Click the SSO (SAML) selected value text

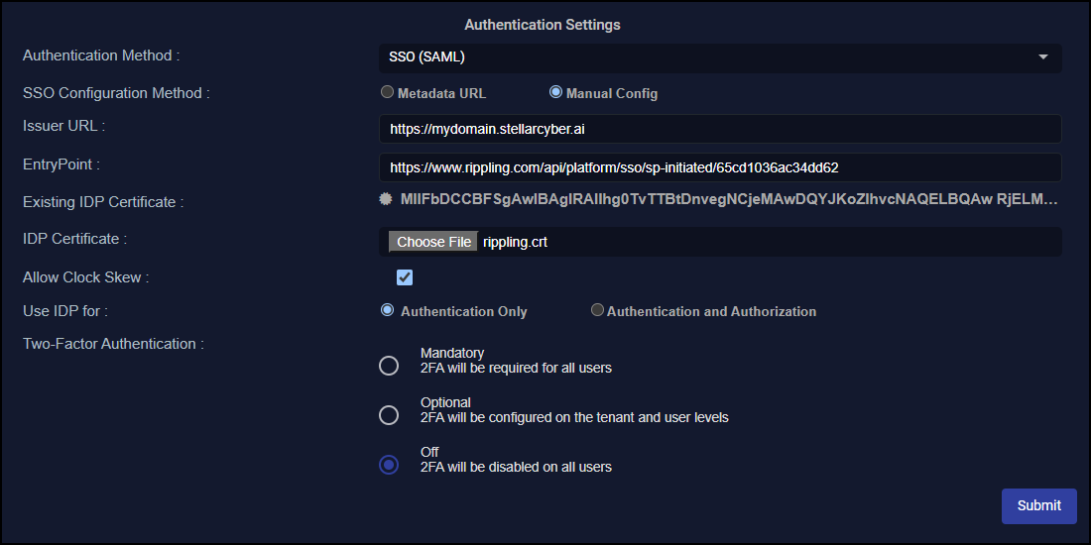coord(427,57)
